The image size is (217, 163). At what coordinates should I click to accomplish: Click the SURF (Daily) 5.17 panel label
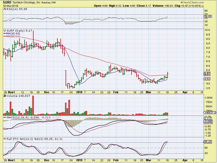click(x=19, y=31)
